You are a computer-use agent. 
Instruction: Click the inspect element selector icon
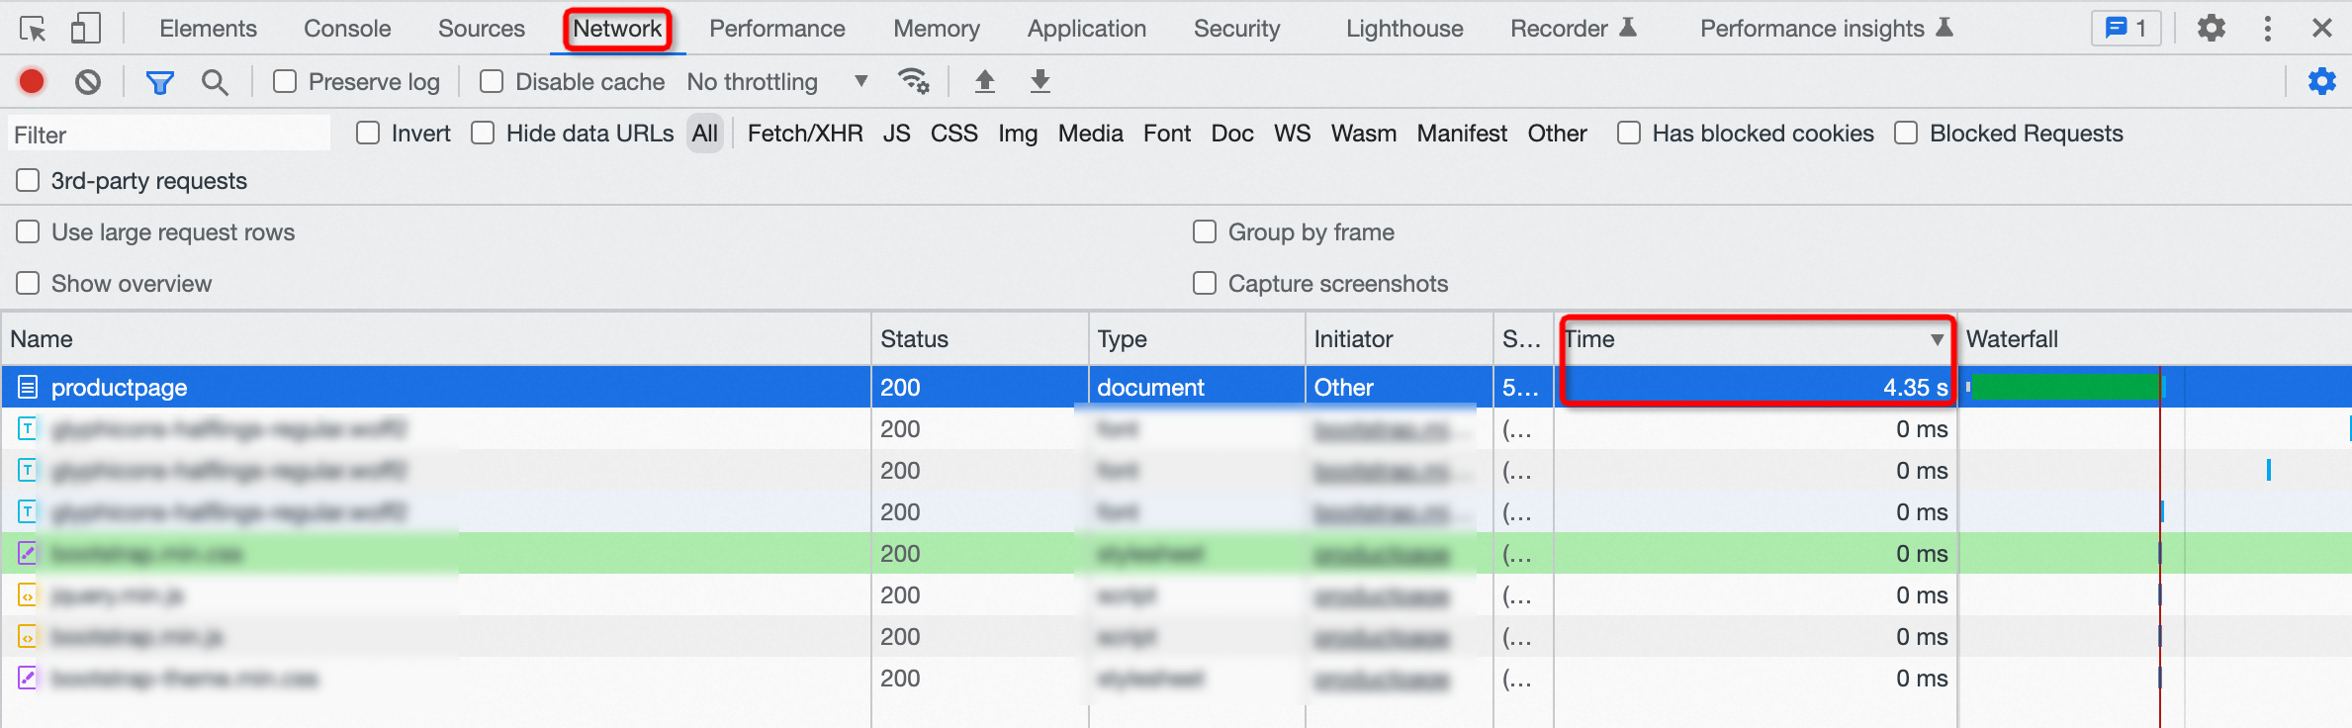(x=33, y=29)
